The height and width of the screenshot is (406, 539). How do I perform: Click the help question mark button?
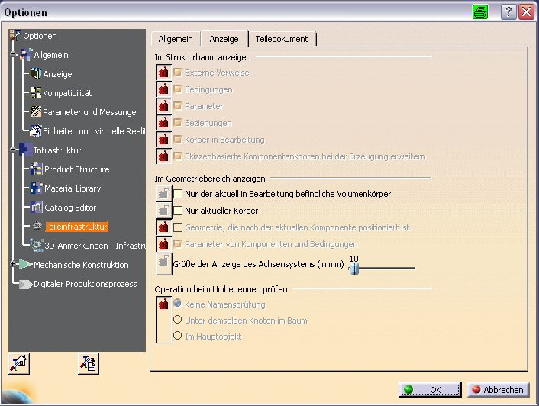pyautogui.click(x=508, y=12)
